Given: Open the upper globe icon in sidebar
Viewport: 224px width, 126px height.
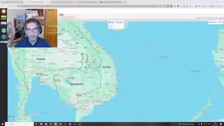Looking at the screenshot, I should 4,30.
